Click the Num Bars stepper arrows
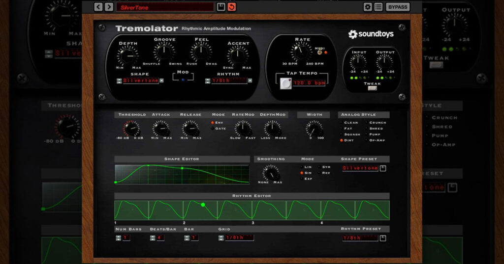 coord(118,238)
